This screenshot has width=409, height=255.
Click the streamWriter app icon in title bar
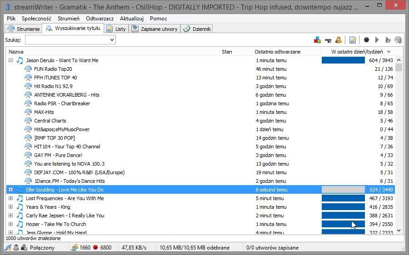8,6
